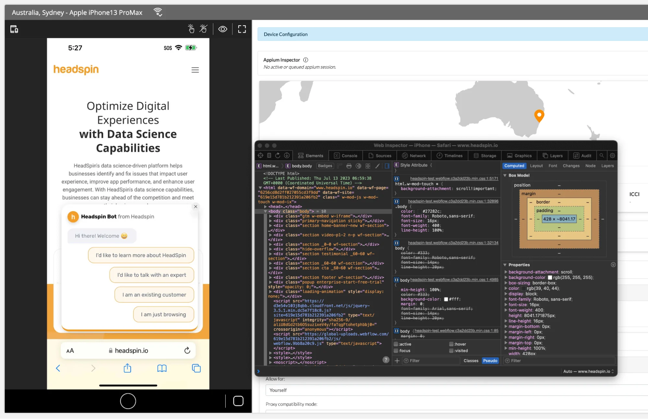Expand the primary-navigation sticky div
Viewport: 648px width, 419px height.
(270, 221)
